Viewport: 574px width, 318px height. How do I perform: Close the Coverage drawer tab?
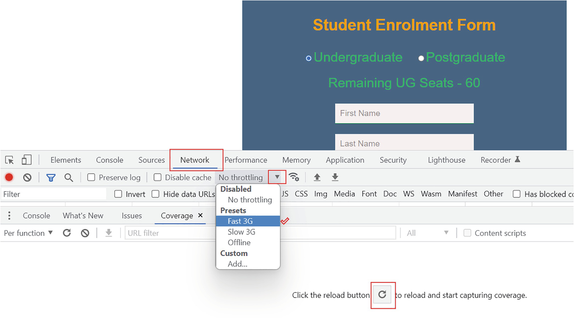[x=200, y=216]
